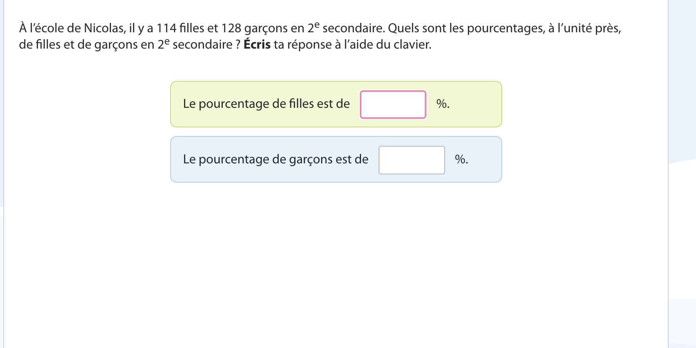Click the light blue panel on the right edge

click(682, 82)
